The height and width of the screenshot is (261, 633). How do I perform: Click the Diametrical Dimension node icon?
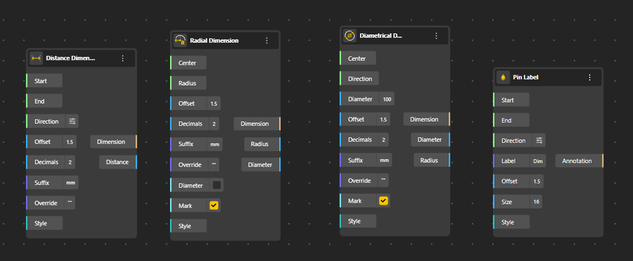pos(349,36)
